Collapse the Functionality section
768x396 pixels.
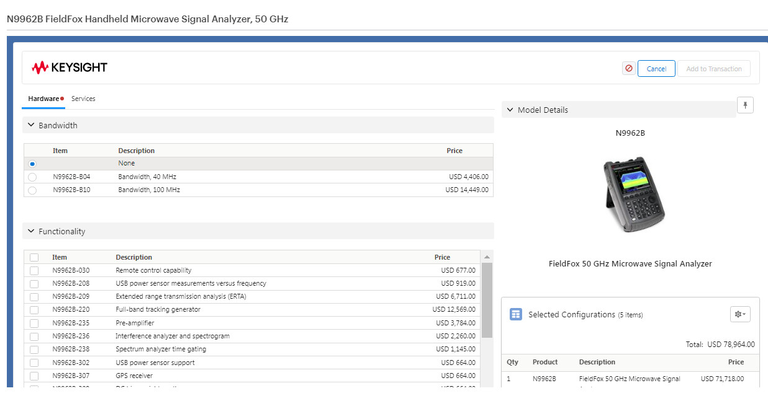[x=31, y=231]
